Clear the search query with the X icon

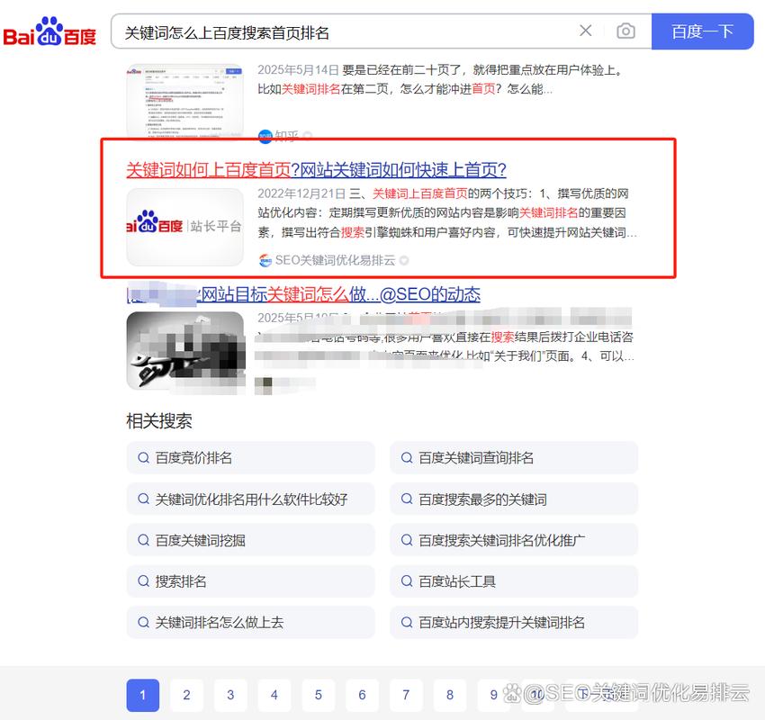[586, 31]
